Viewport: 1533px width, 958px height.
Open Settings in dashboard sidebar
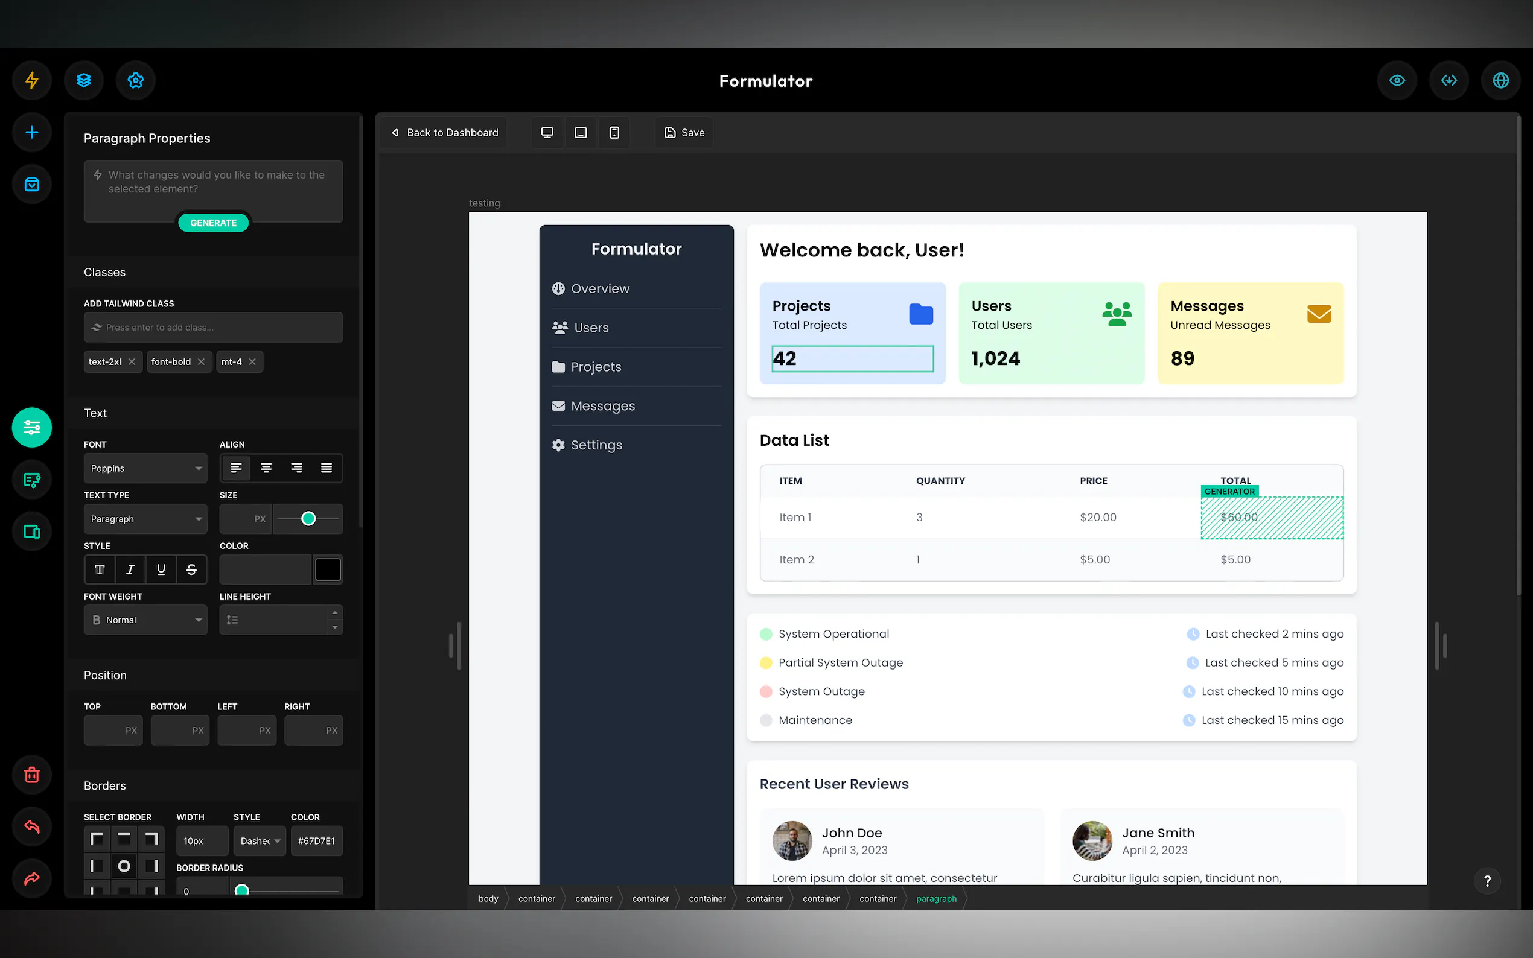pos(596,445)
